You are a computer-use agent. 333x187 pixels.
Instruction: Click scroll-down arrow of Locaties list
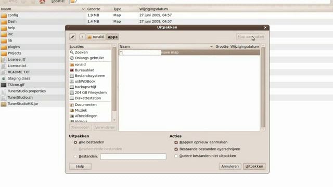point(114,120)
